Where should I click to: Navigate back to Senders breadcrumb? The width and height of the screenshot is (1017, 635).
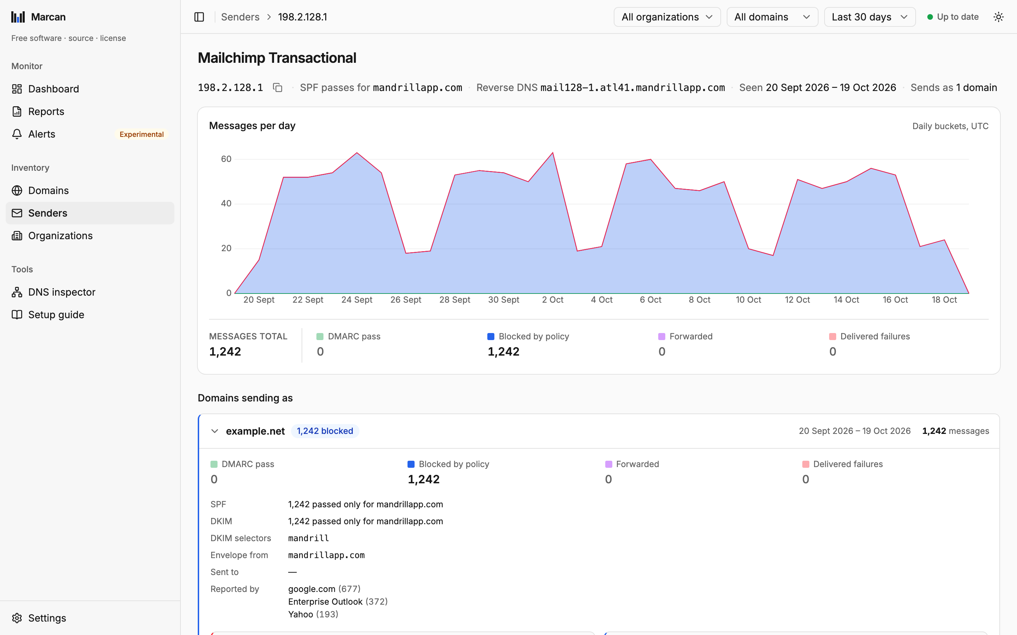click(x=240, y=17)
